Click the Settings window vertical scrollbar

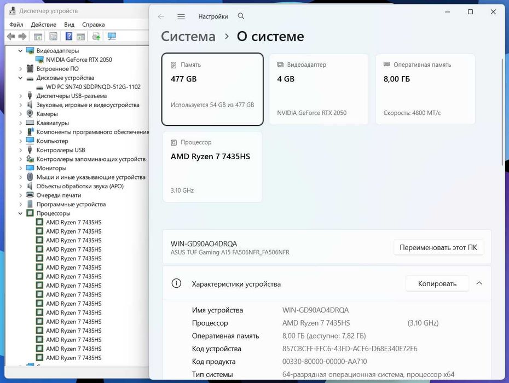503,112
